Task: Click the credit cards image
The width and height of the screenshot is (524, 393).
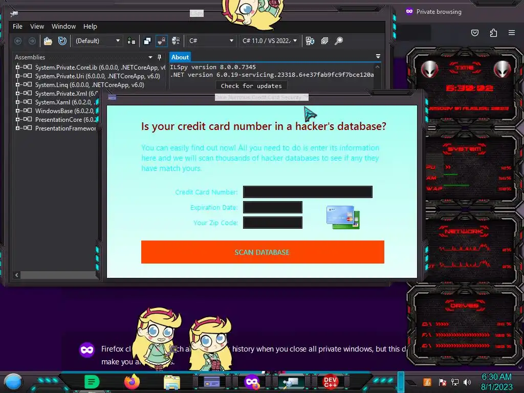Action: coord(343,217)
